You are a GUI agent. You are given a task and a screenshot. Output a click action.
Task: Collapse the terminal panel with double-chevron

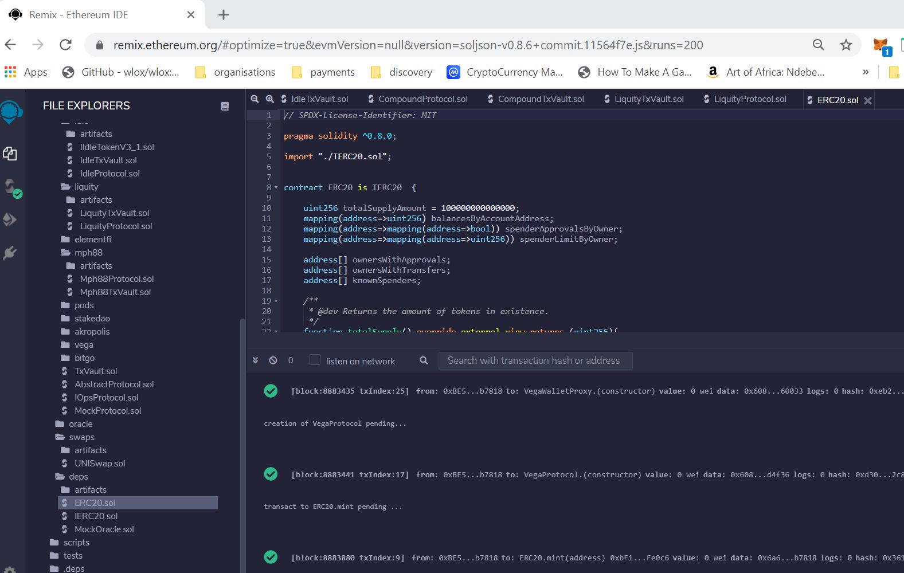tap(256, 360)
